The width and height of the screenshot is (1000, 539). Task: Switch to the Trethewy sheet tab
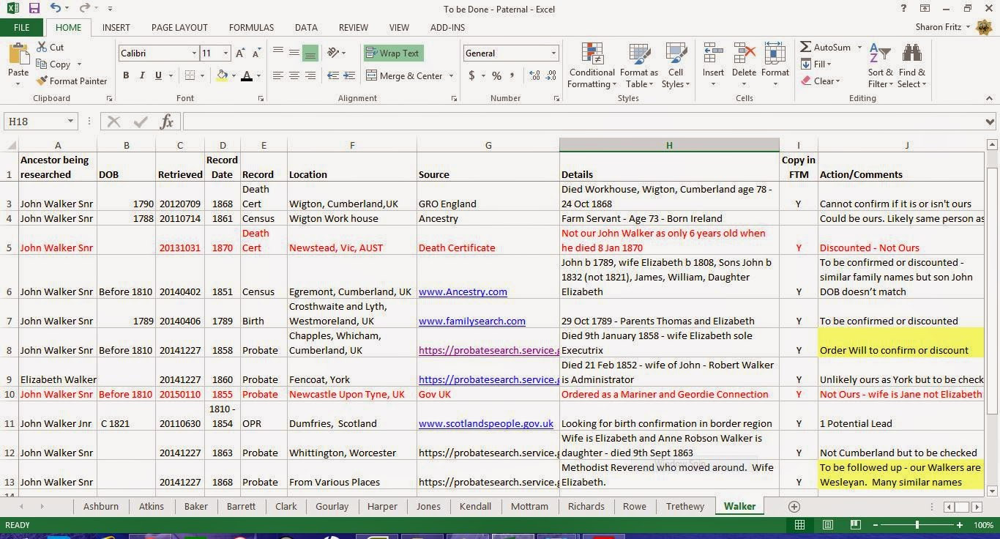tap(684, 506)
